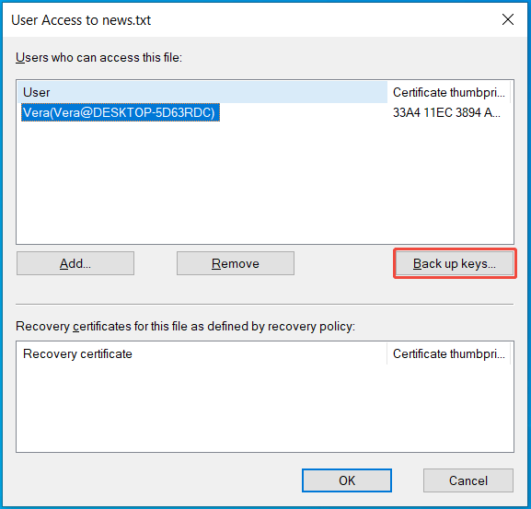Click the separator line above recovery certificates
The image size is (531, 509).
click(264, 304)
